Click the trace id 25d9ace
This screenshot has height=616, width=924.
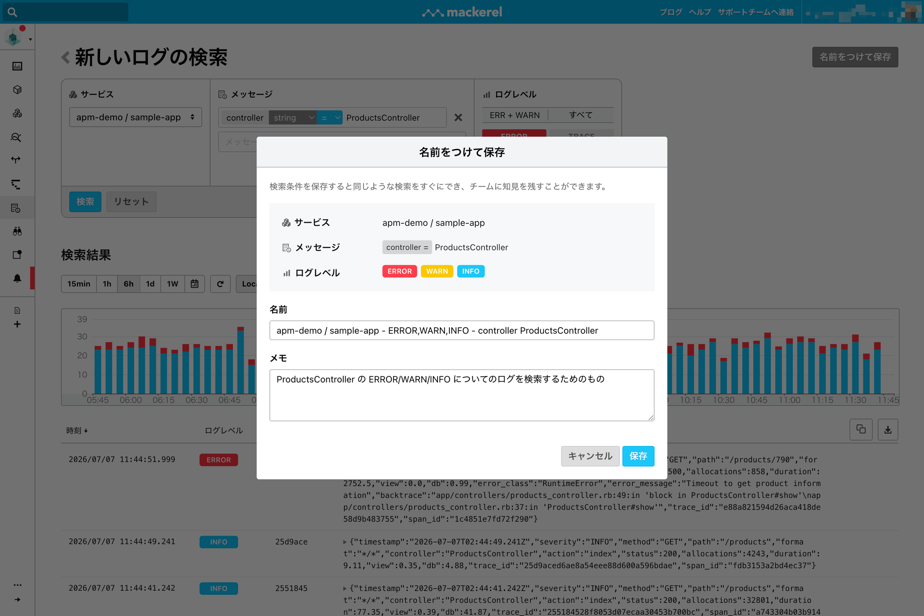click(x=291, y=542)
